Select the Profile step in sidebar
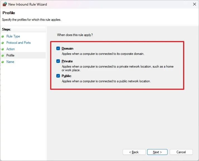The height and width of the screenshot is (161, 199). 10,55
